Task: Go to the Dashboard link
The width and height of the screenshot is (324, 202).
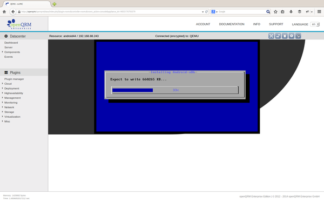Action: point(11,43)
